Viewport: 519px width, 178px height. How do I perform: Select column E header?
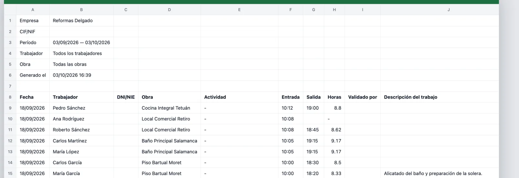coord(239,10)
